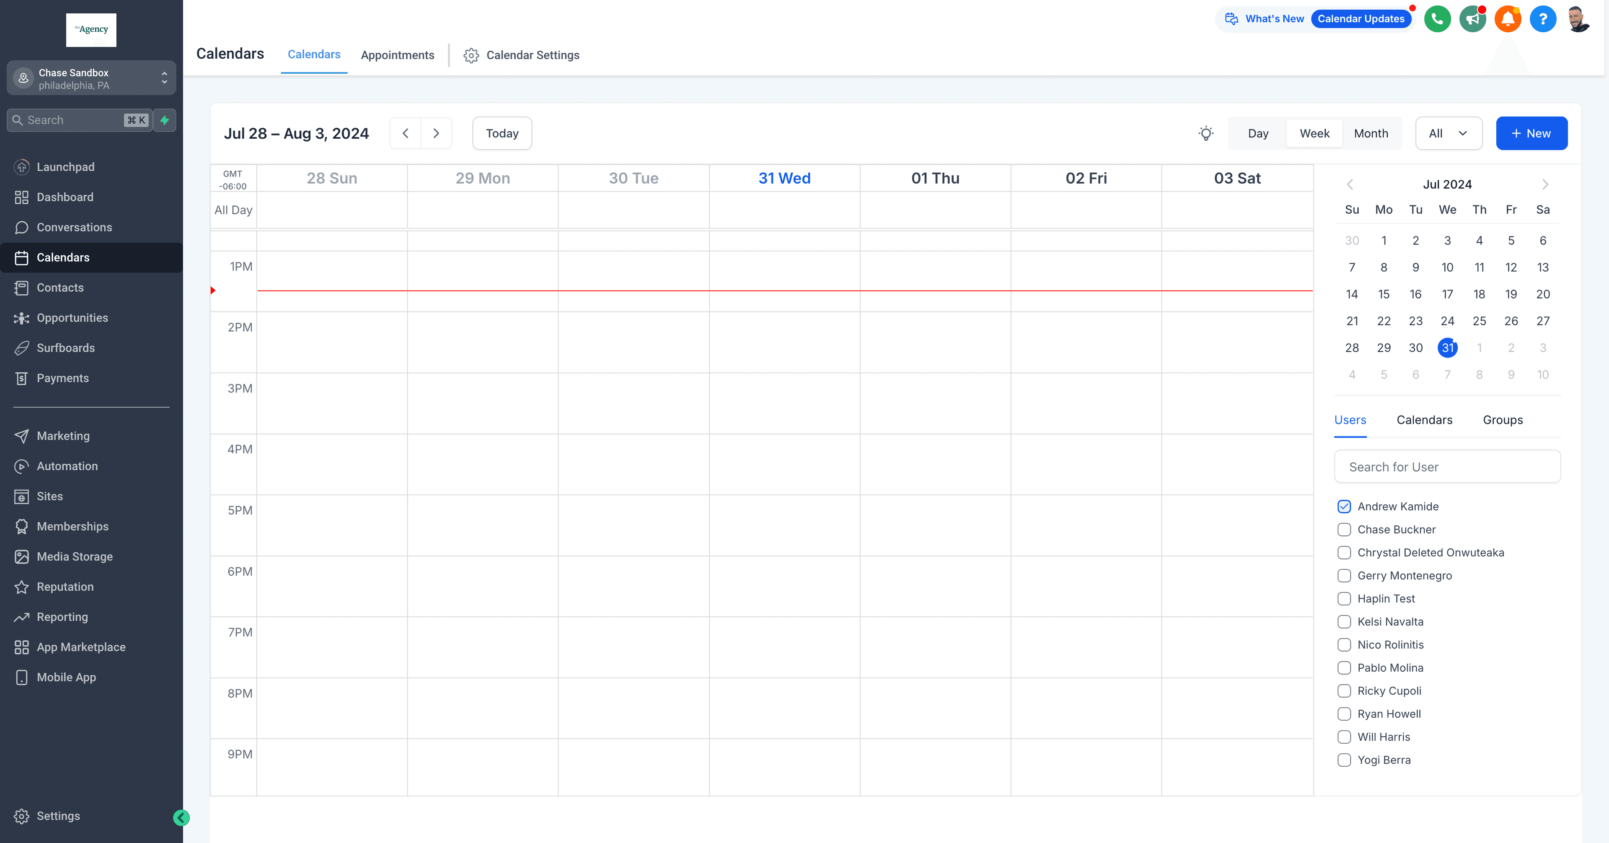Image resolution: width=1609 pixels, height=843 pixels.
Task: Select July 24 in mini calendar
Action: [1447, 321]
